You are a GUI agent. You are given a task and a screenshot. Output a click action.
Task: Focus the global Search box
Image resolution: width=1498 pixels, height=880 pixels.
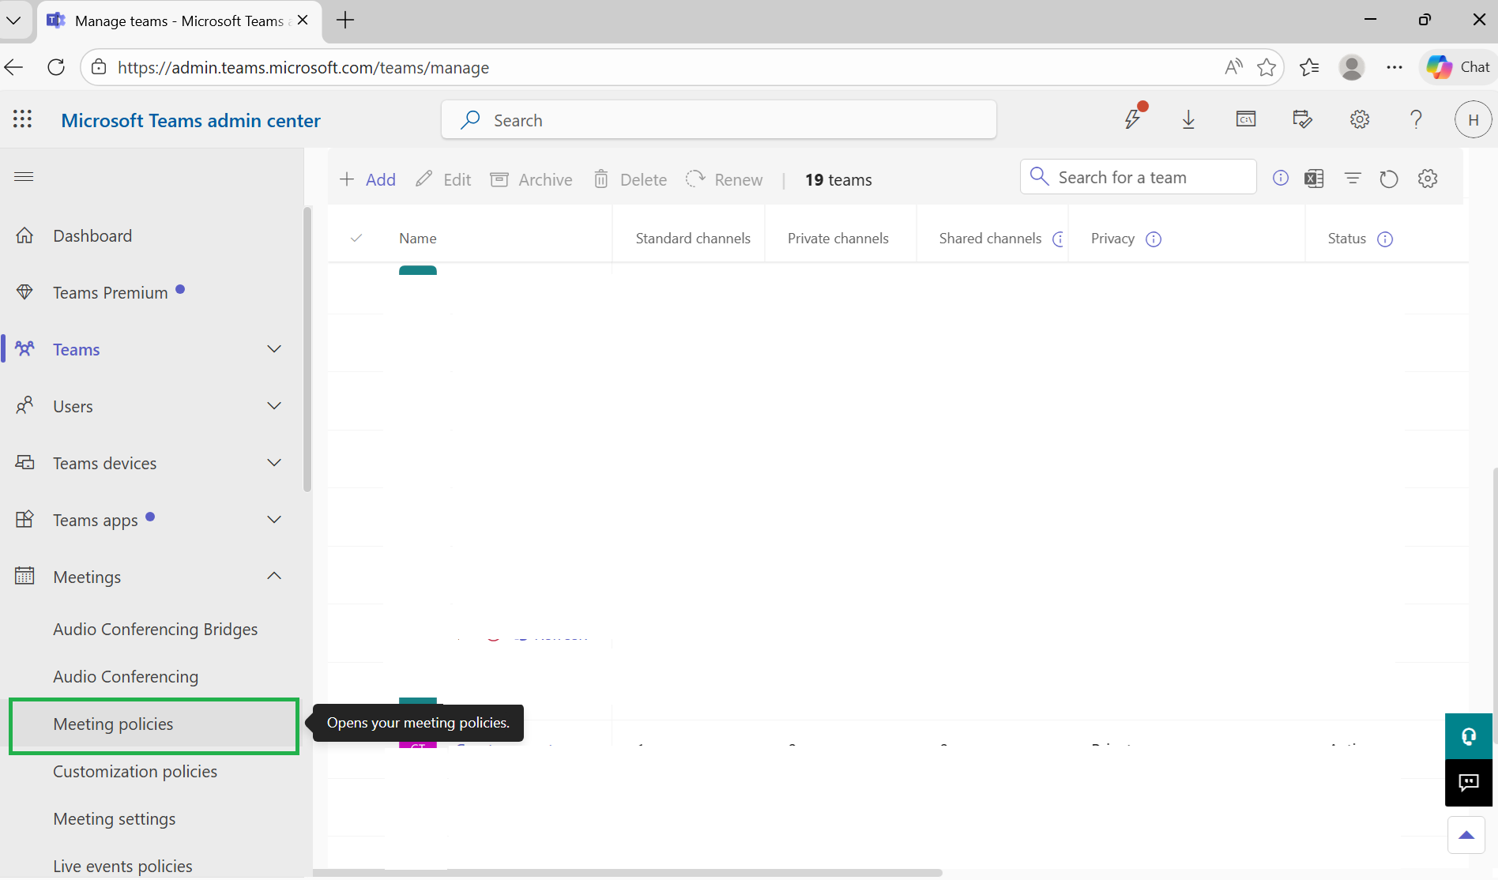coord(719,120)
